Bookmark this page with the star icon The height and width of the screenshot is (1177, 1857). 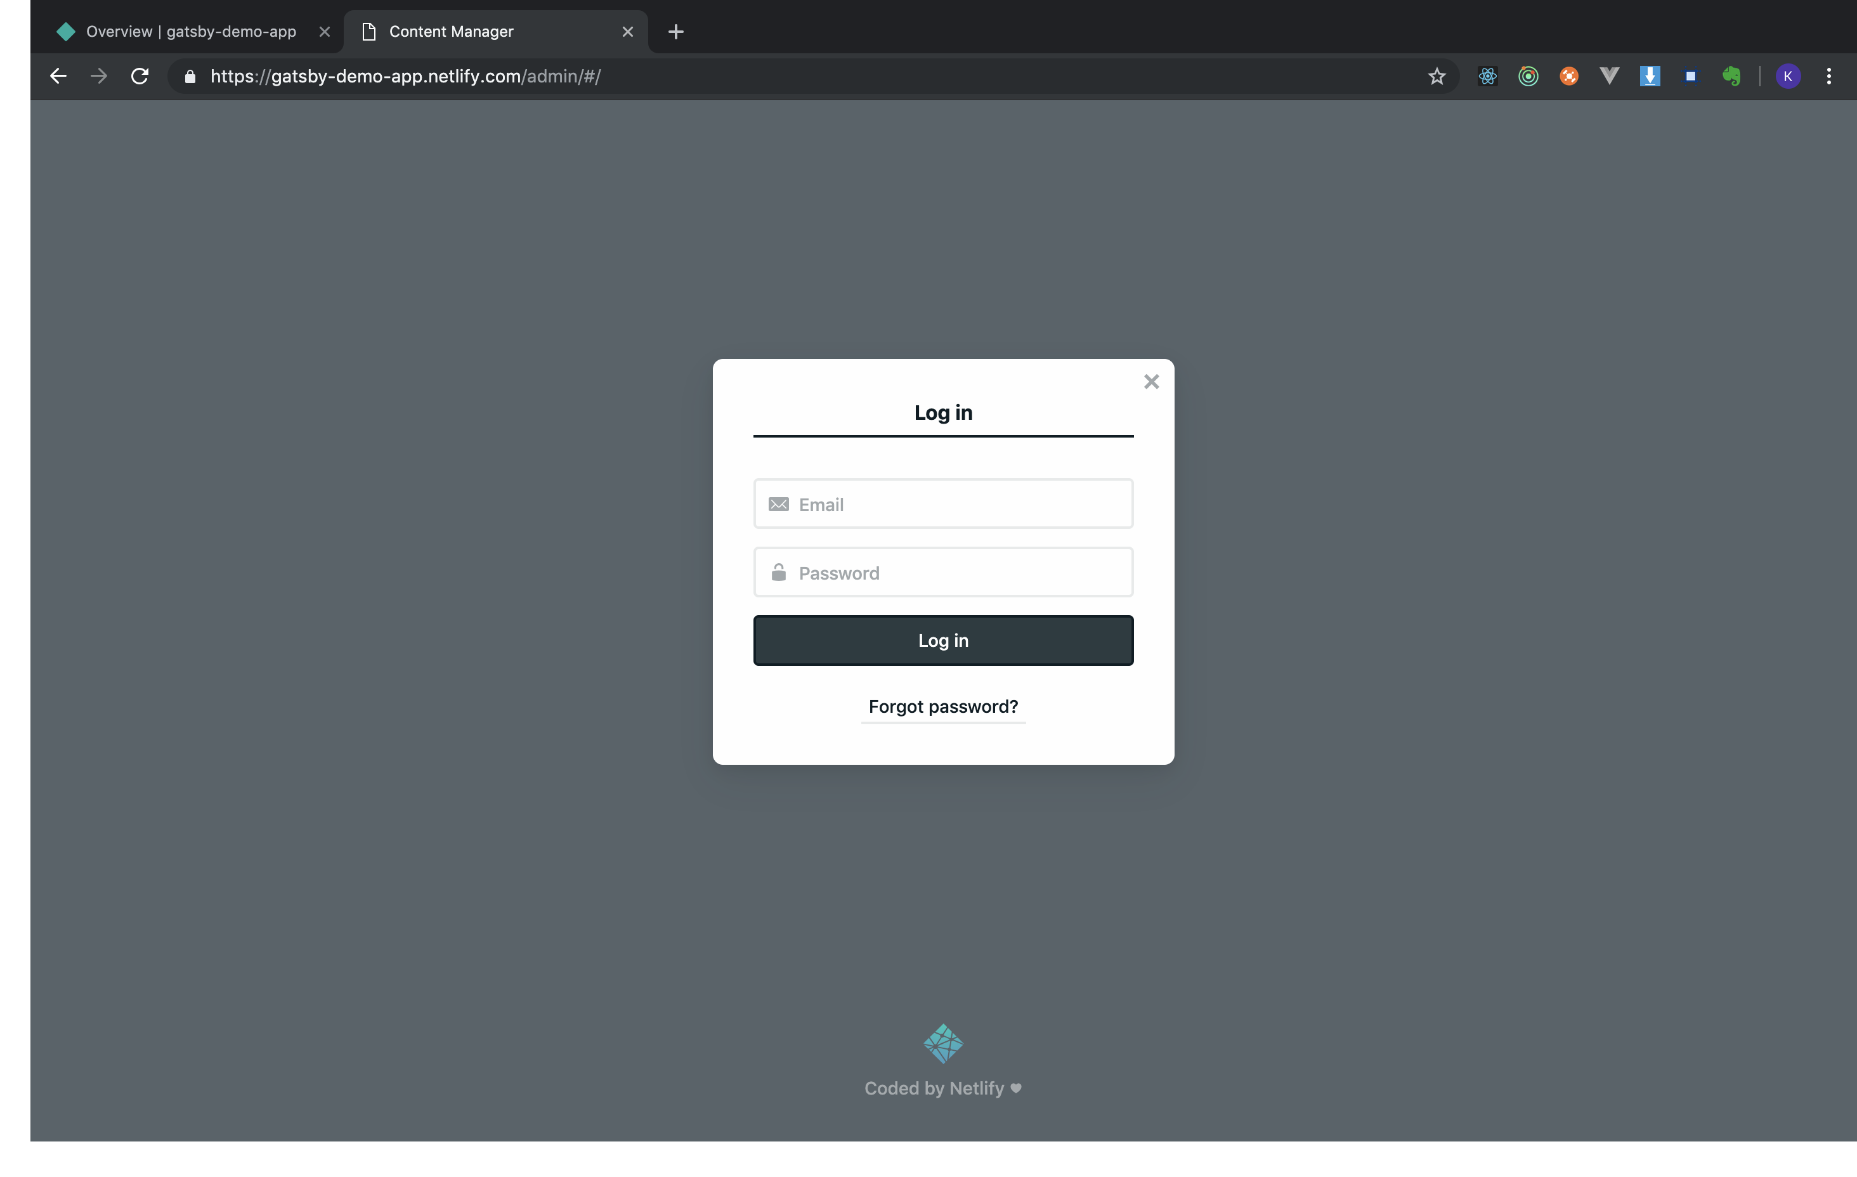[1436, 76]
